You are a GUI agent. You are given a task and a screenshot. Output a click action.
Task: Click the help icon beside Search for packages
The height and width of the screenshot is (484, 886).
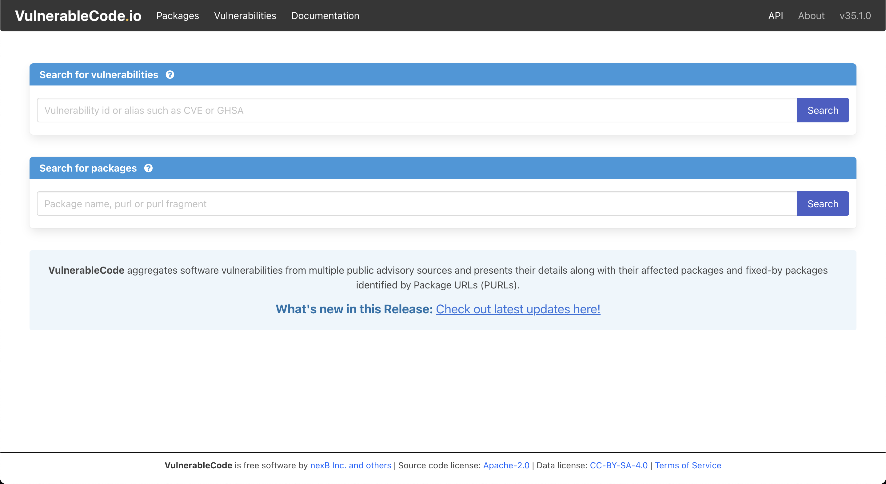[x=148, y=168]
